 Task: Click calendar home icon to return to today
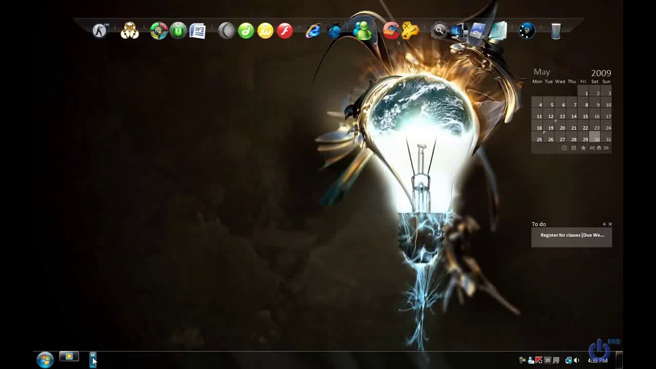point(599,148)
